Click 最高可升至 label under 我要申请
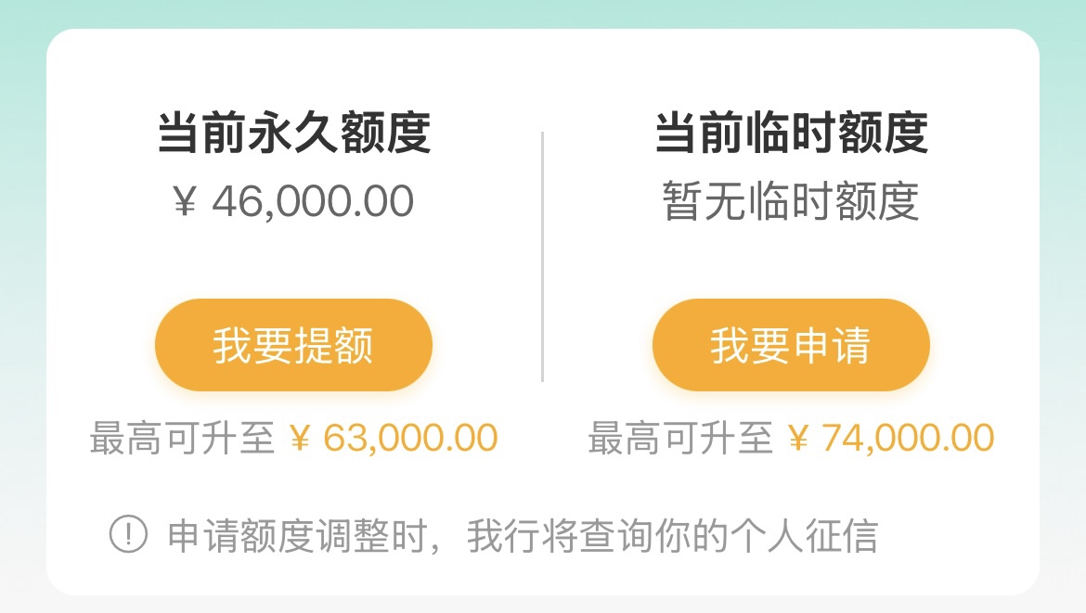 coord(680,438)
